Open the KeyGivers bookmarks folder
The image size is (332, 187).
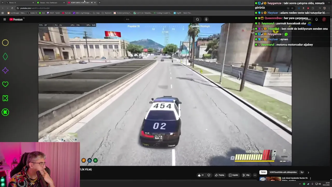[x=107, y=13]
